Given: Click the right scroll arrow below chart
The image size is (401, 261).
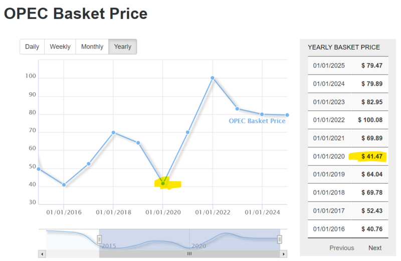Looking at the screenshot, I should 285,253.
